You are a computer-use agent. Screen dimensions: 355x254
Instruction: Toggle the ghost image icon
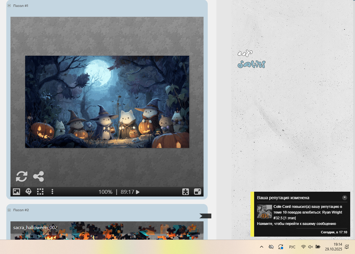(28, 192)
